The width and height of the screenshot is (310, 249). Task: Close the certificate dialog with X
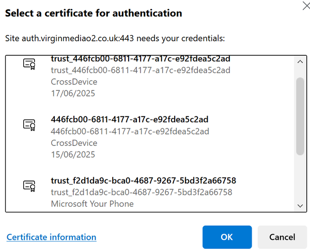pos(306,5)
